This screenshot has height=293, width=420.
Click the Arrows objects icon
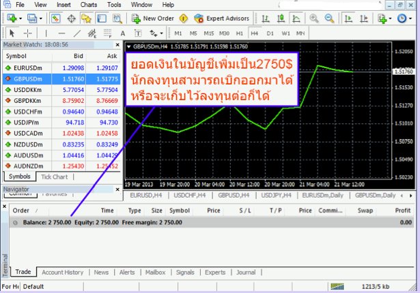tap(154, 33)
